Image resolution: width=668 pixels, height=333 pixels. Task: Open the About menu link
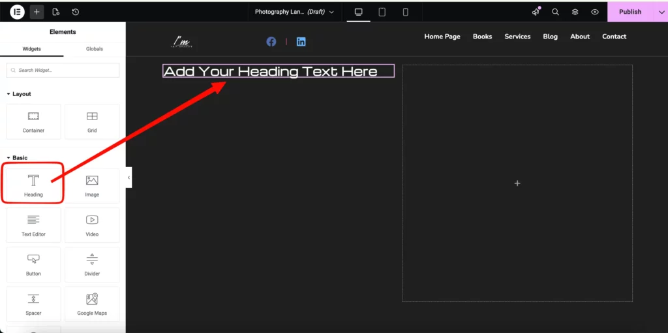coord(580,37)
